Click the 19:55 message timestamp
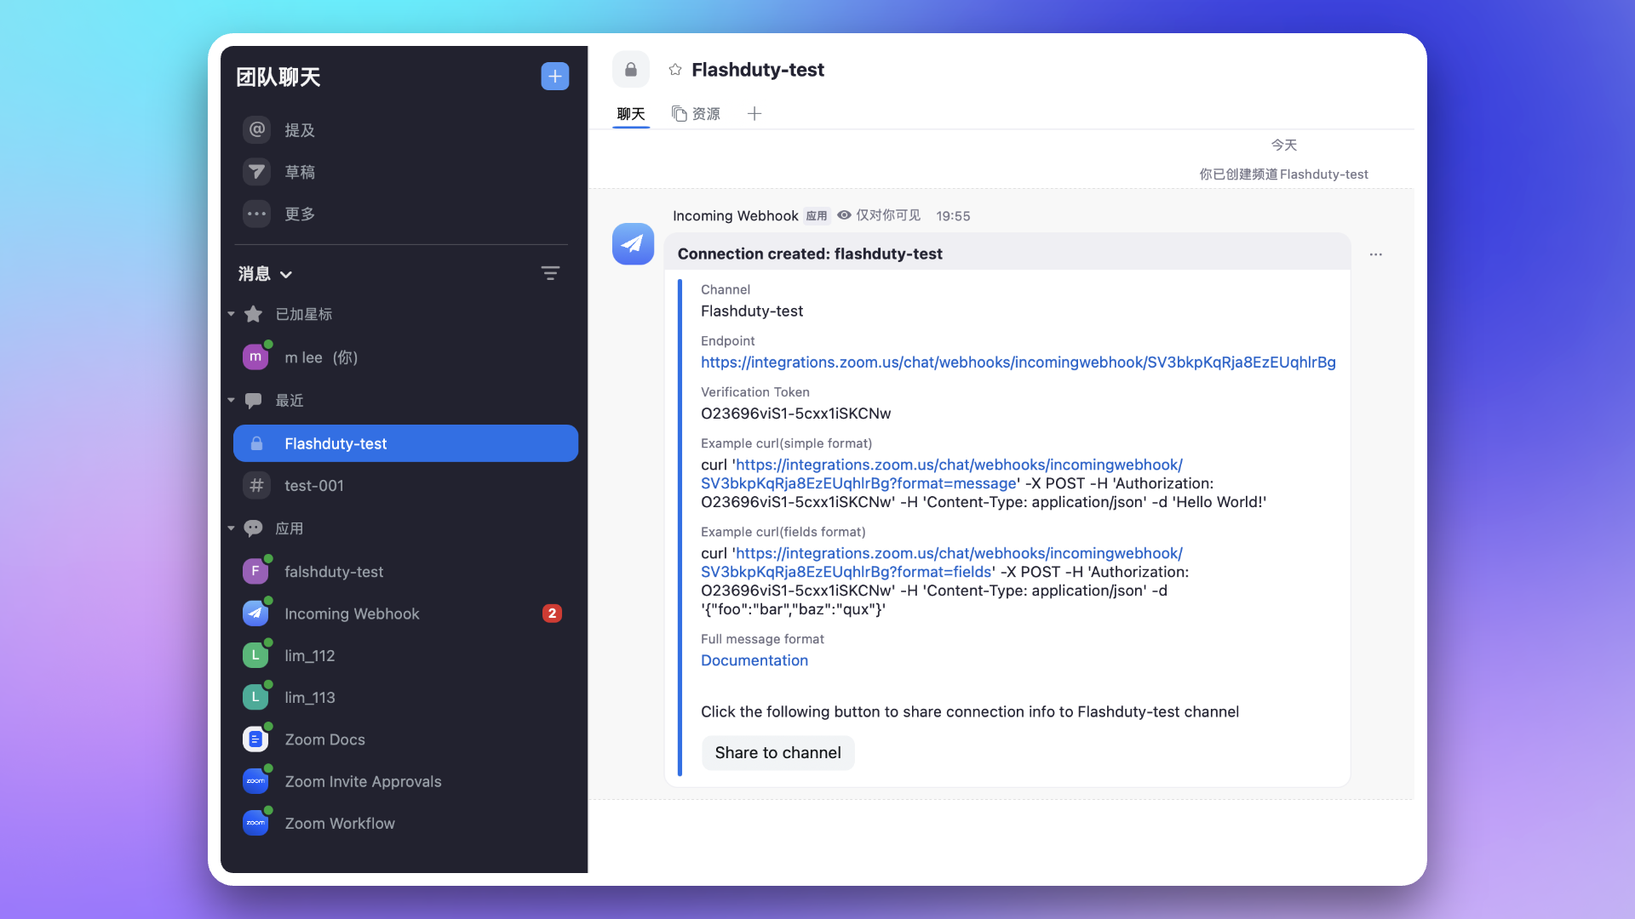The height and width of the screenshot is (919, 1635). 953,216
